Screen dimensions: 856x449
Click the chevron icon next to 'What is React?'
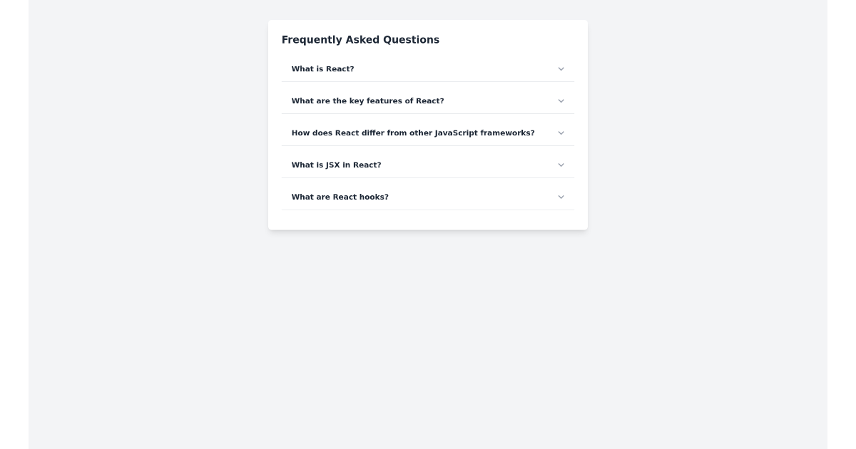(561, 68)
